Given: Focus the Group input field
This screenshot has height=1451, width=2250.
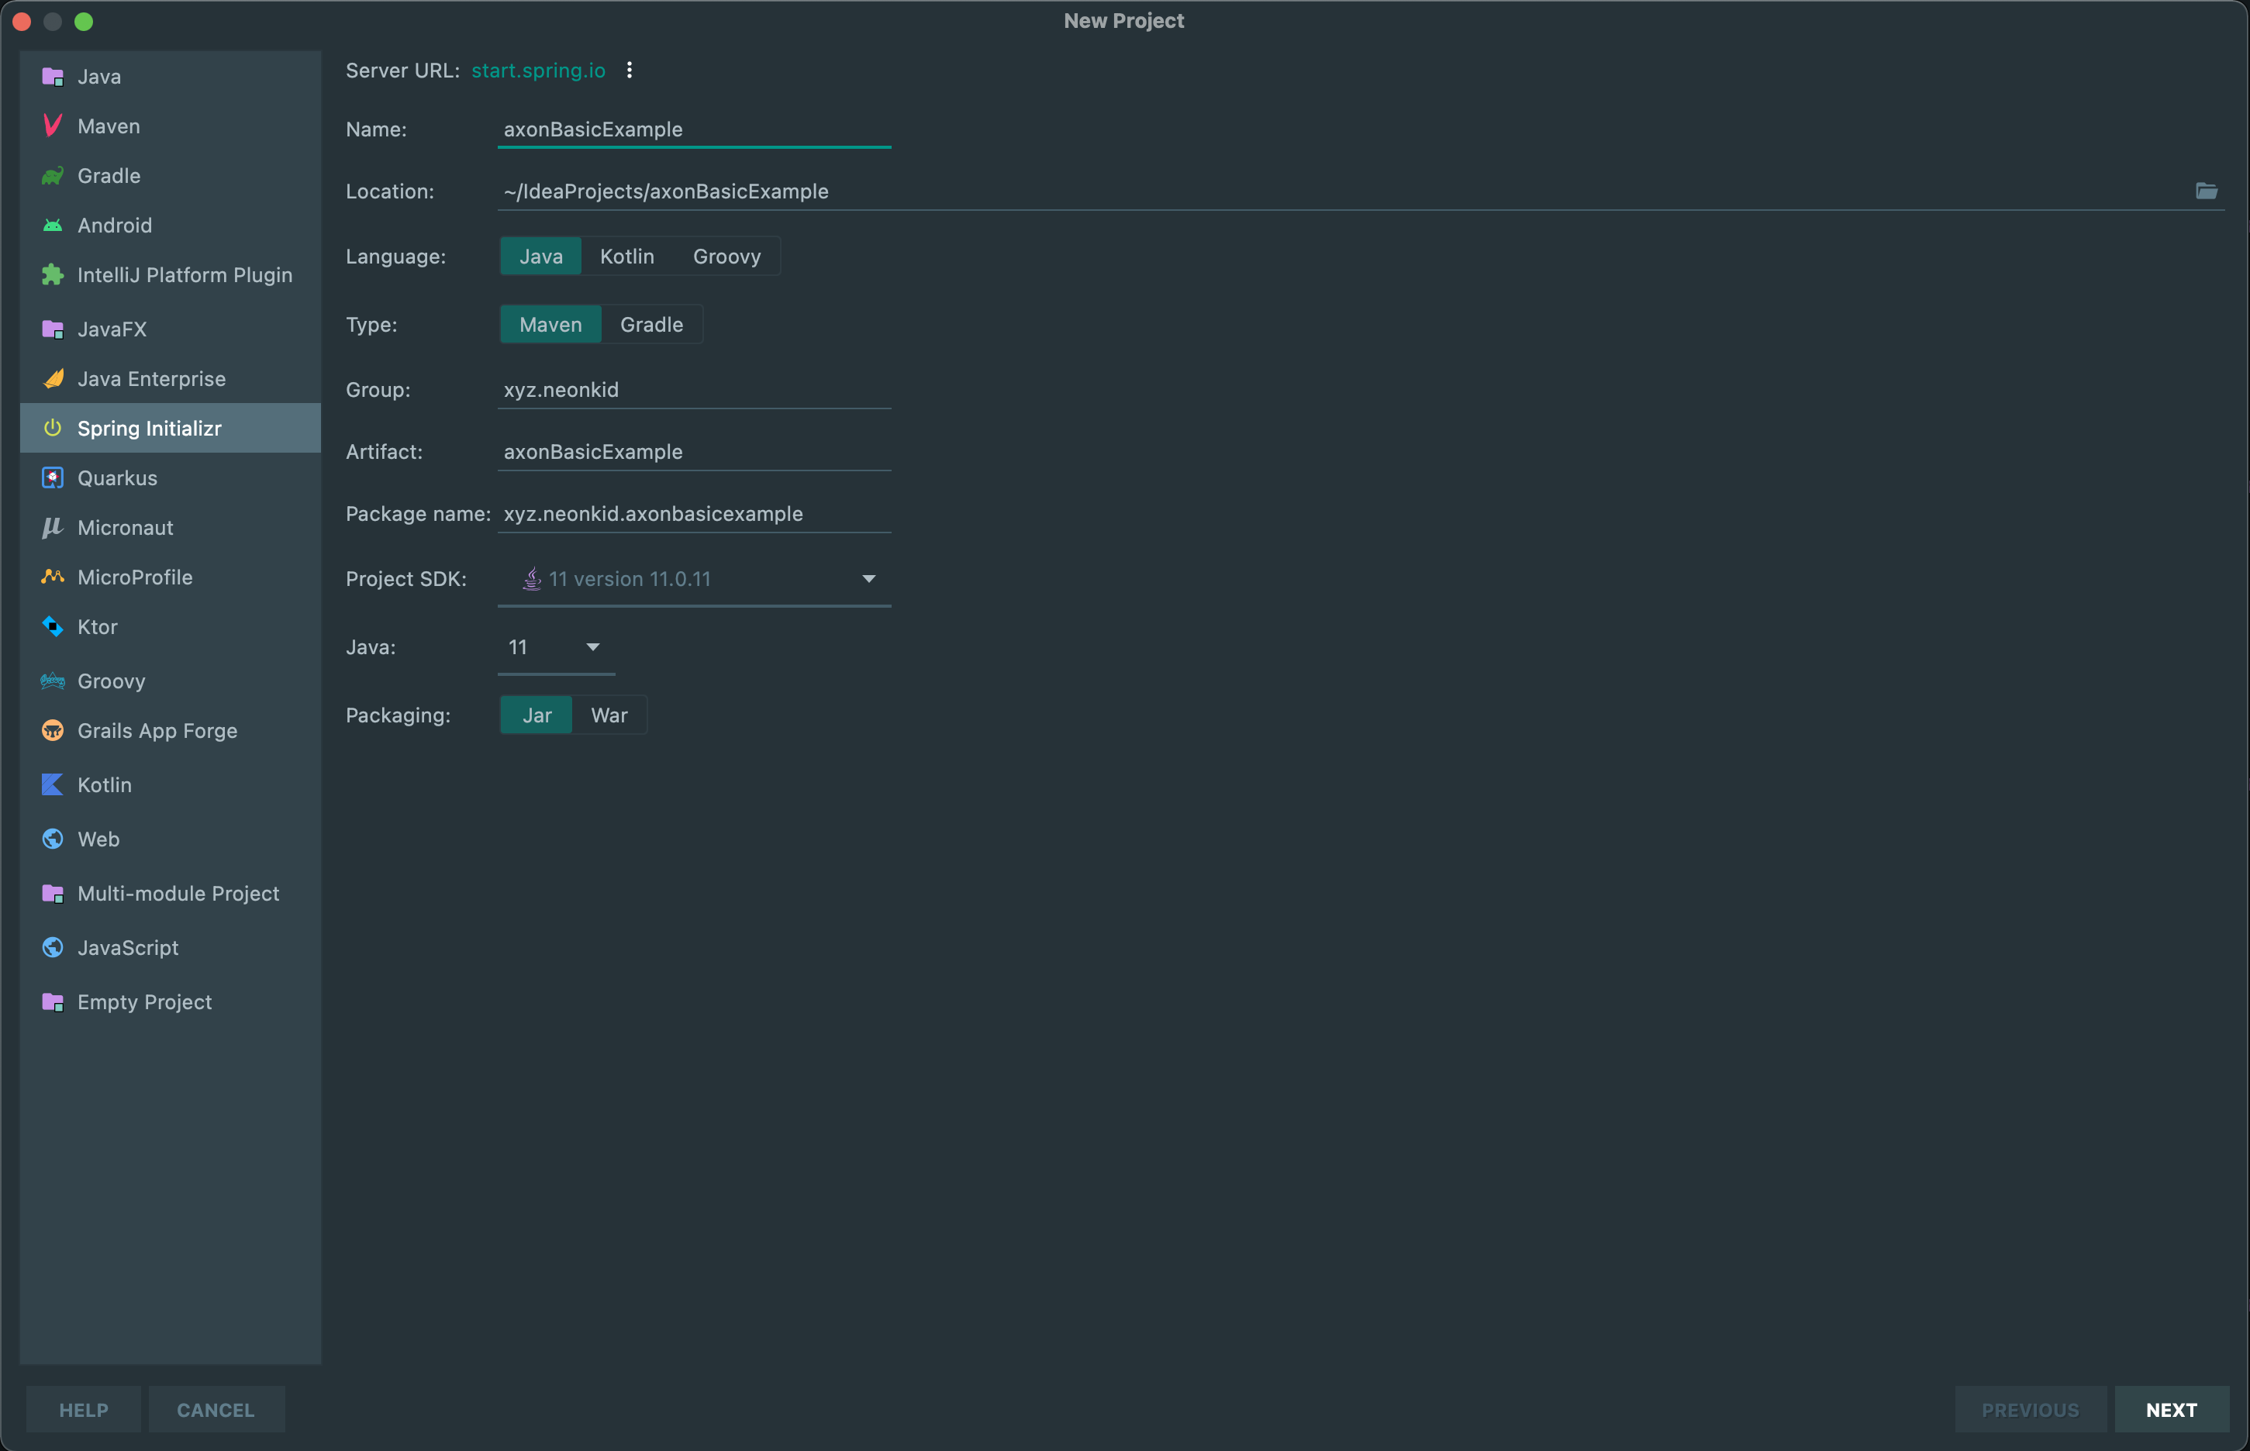Looking at the screenshot, I should [693, 390].
